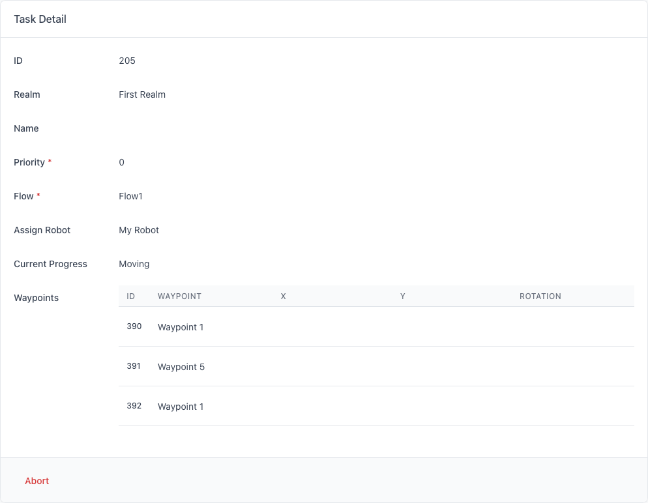Click Waypoint 1 in row 392

(181, 407)
